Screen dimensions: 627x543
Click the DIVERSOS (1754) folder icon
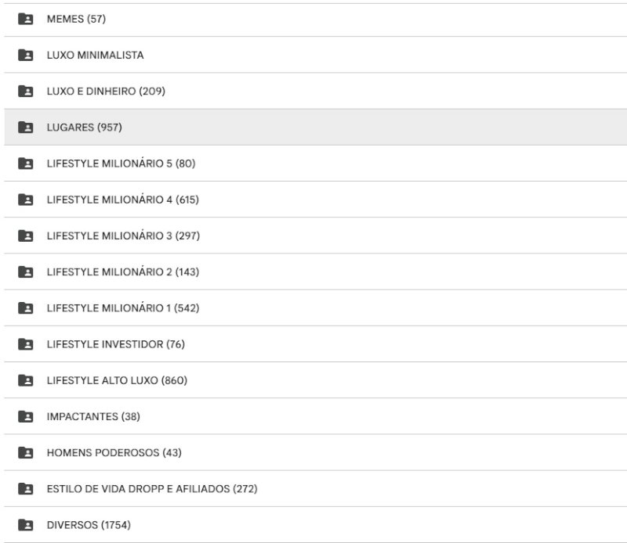coord(26,525)
